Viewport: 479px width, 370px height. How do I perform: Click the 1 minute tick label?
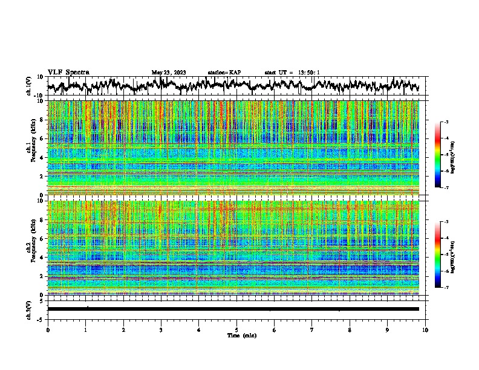85,330
